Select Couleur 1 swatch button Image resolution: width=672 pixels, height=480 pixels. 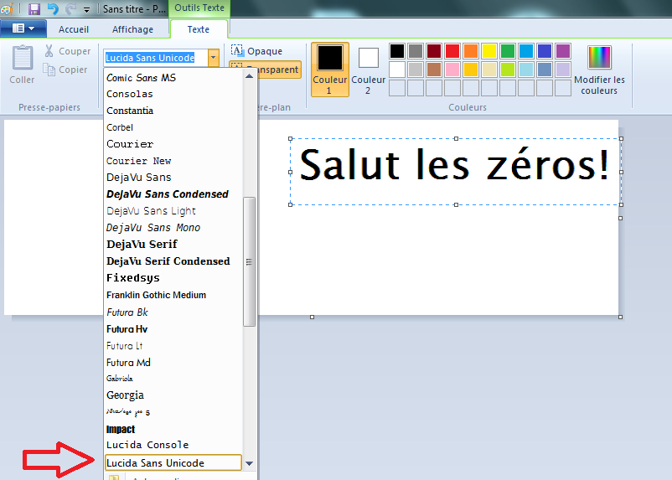click(330, 70)
